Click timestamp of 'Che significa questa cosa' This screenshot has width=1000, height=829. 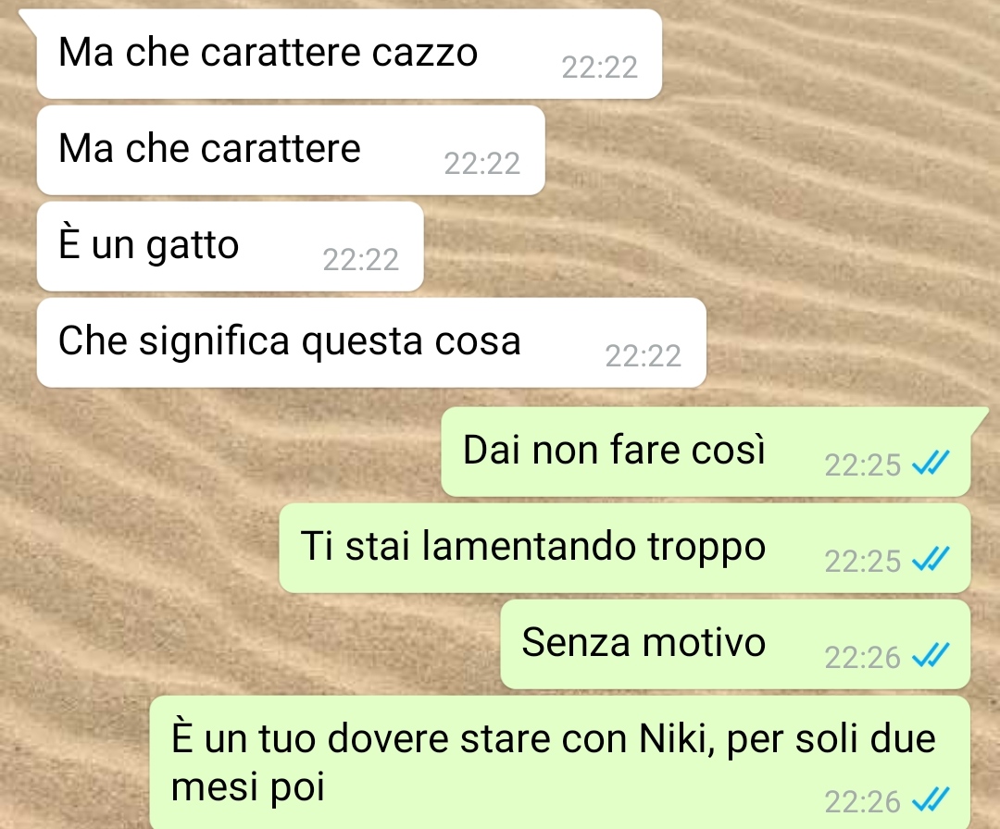click(644, 355)
